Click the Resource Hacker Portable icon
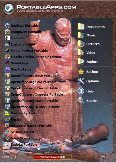This screenshot has width=116, height=163. point(7,125)
